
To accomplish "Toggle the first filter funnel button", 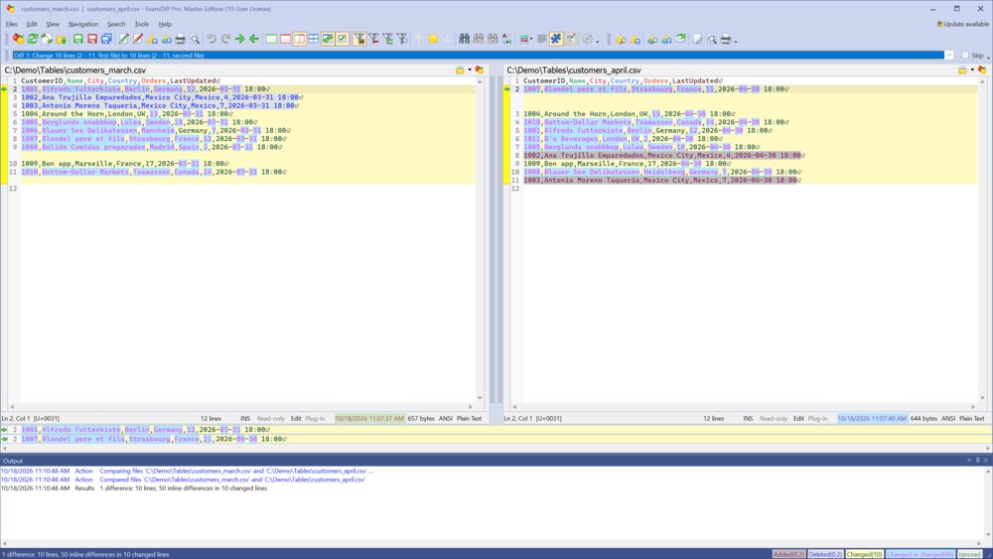I will click(359, 40).
